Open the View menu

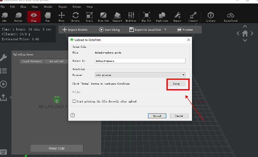coord(35,7)
